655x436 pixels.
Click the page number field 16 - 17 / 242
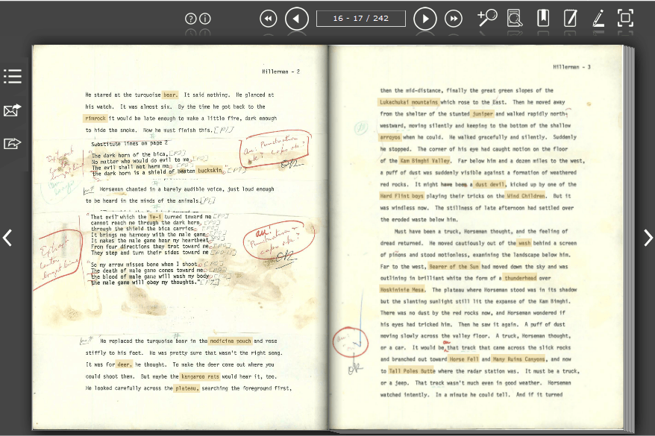(361, 19)
